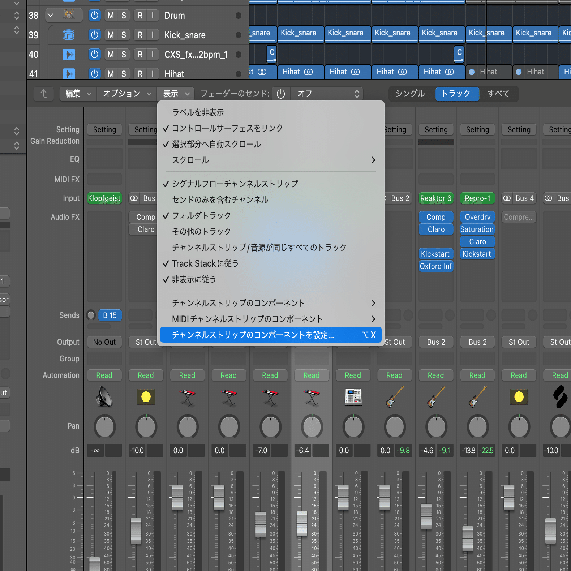Collapse the Drum track stack chevron
The image size is (571, 571).
click(x=51, y=15)
